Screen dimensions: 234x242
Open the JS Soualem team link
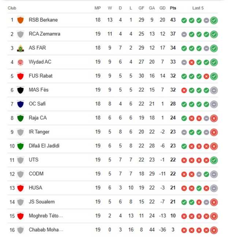pyautogui.click(x=42, y=202)
